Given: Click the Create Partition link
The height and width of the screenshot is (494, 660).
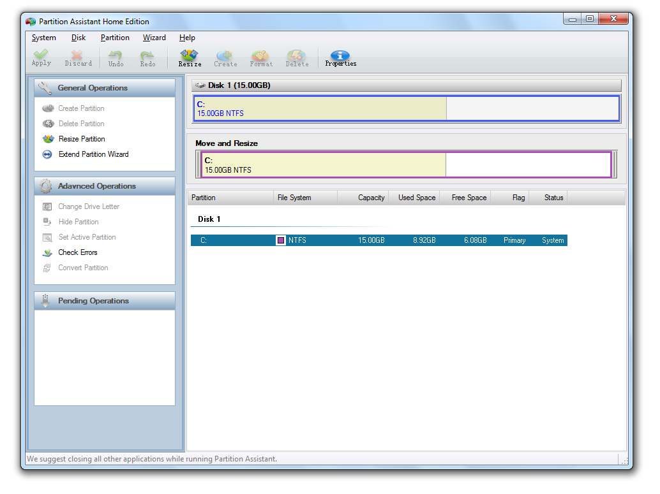Looking at the screenshot, I should (81, 108).
